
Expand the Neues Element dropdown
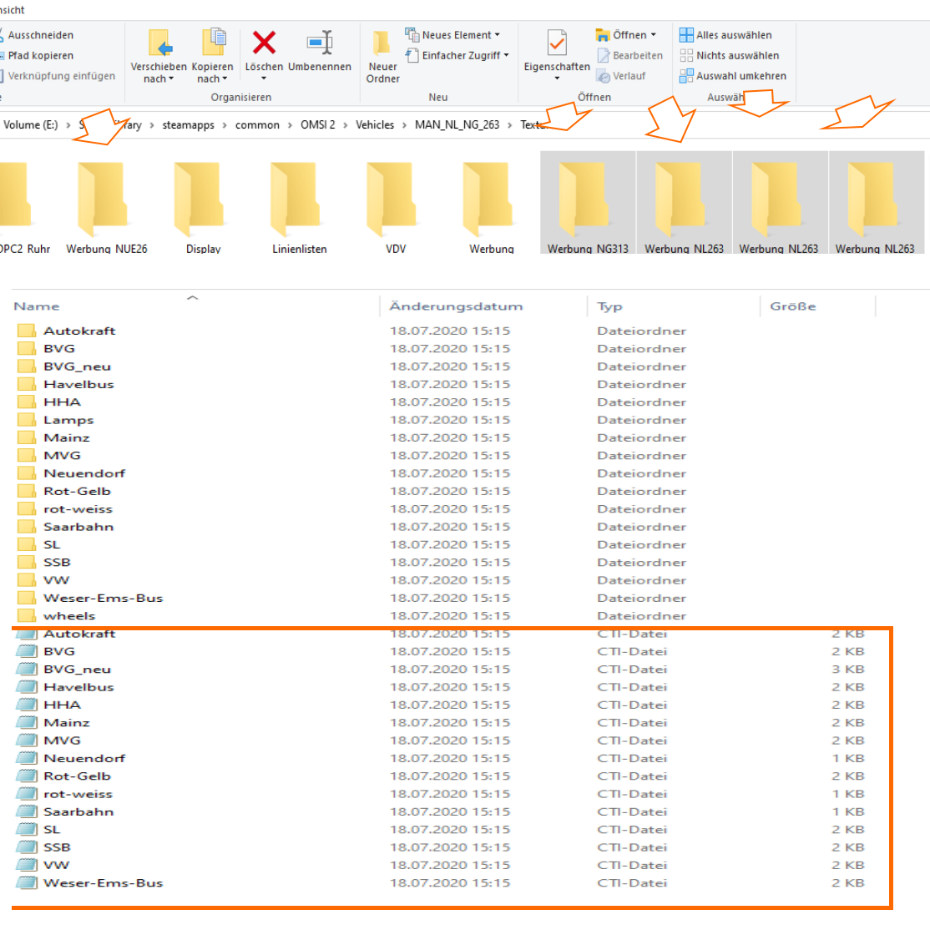tap(497, 35)
